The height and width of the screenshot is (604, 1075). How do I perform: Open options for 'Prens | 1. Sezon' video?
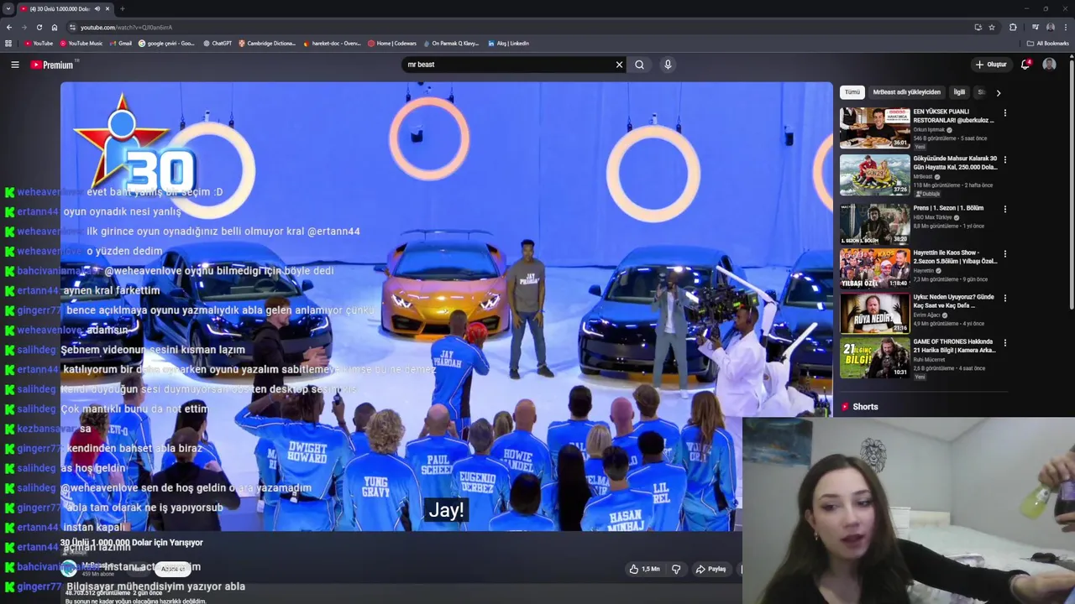click(x=1004, y=209)
